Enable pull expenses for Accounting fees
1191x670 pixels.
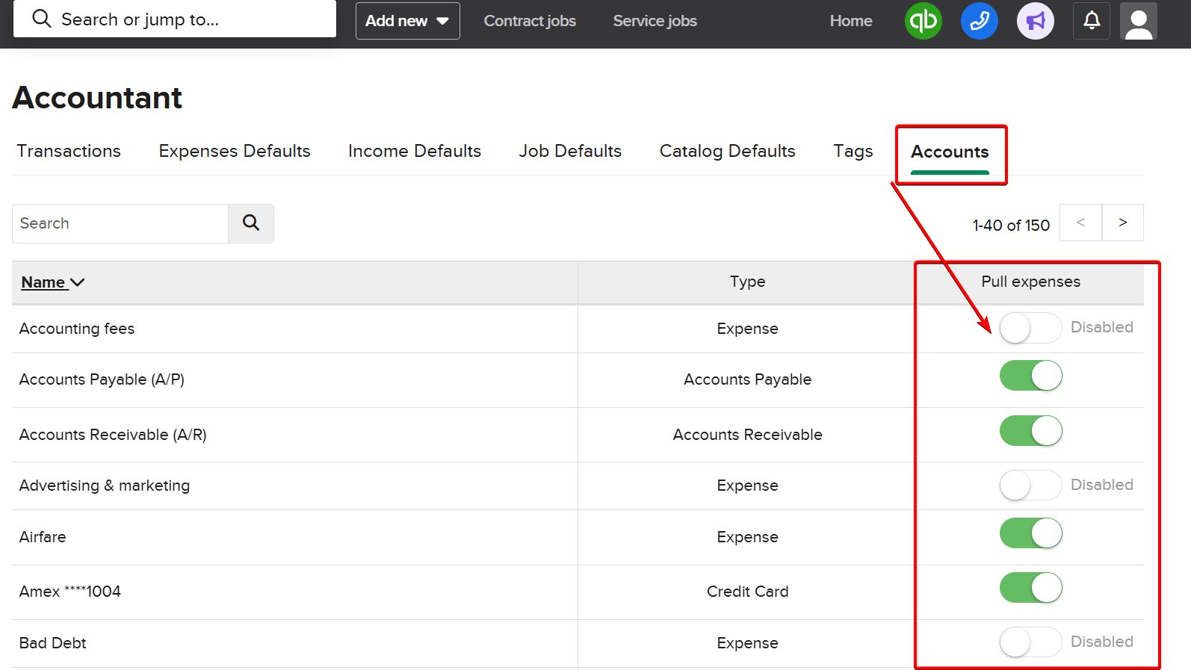[1030, 328]
